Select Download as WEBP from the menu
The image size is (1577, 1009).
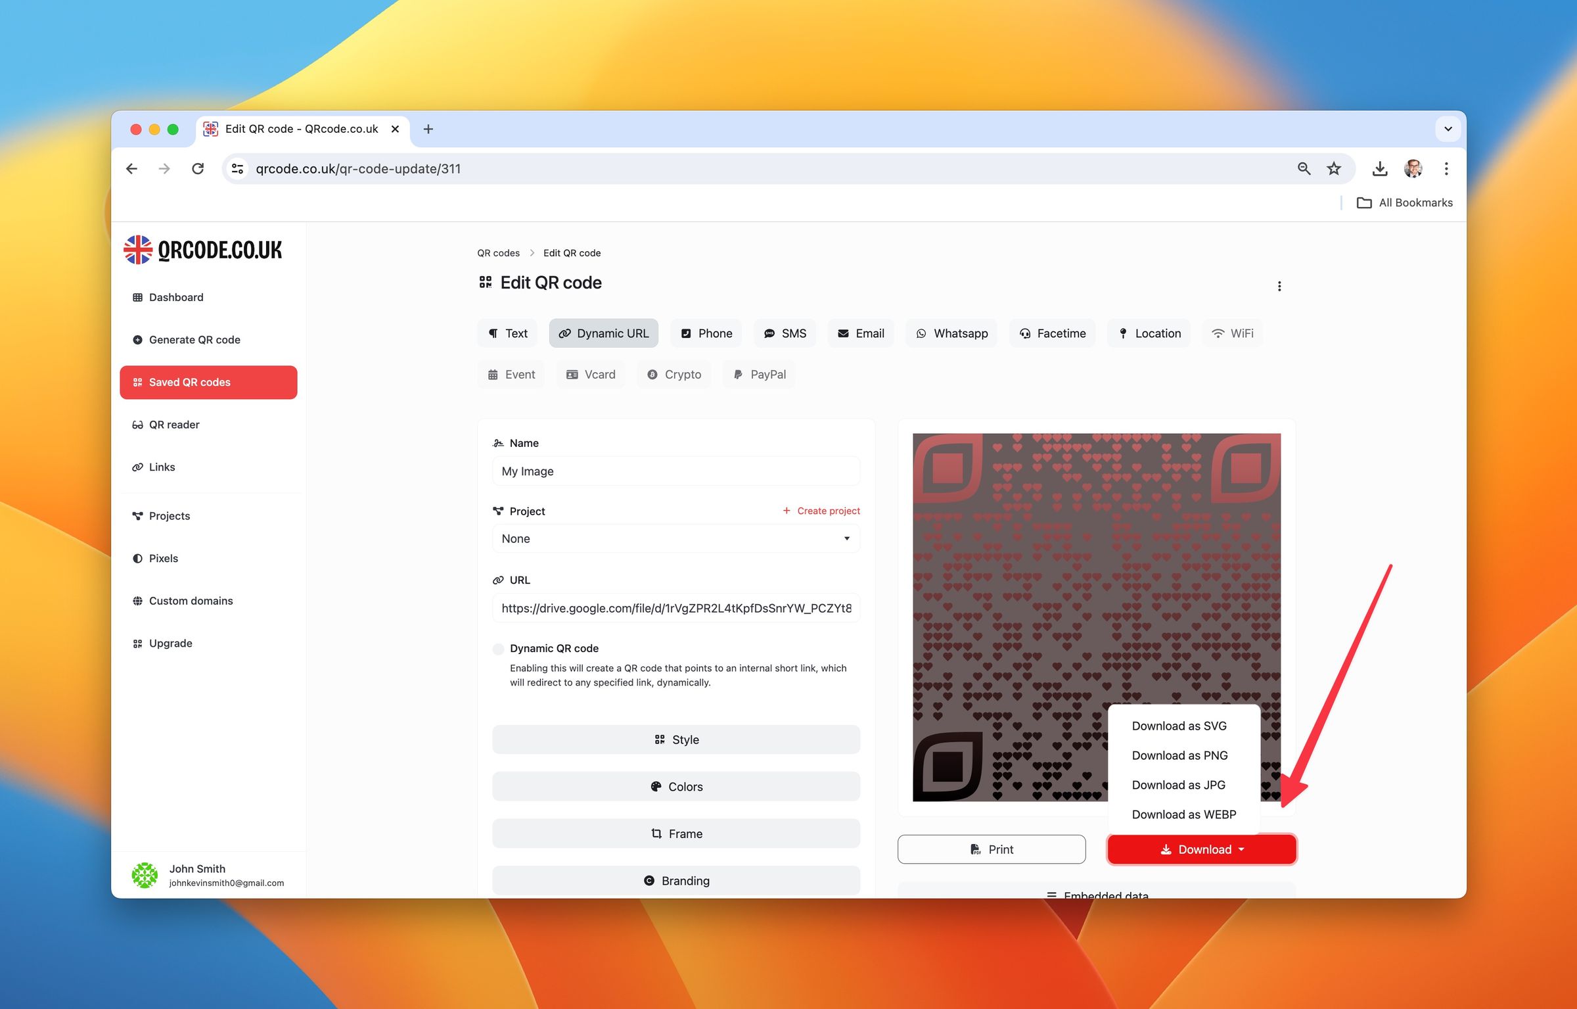click(1183, 814)
